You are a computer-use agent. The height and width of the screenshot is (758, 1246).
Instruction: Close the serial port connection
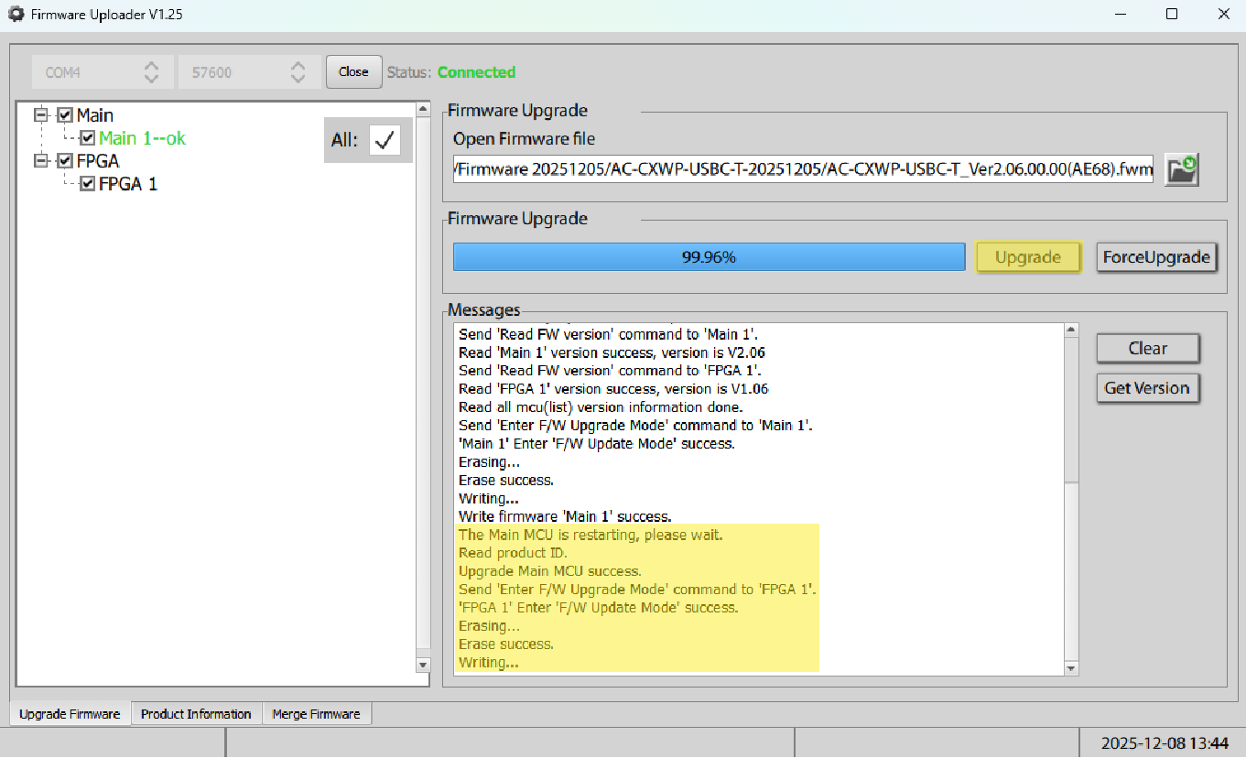tap(353, 72)
